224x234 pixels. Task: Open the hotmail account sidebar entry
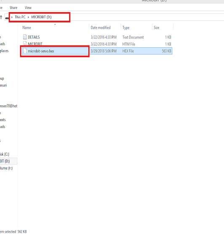pyautogui.click(x=9, y=106)
